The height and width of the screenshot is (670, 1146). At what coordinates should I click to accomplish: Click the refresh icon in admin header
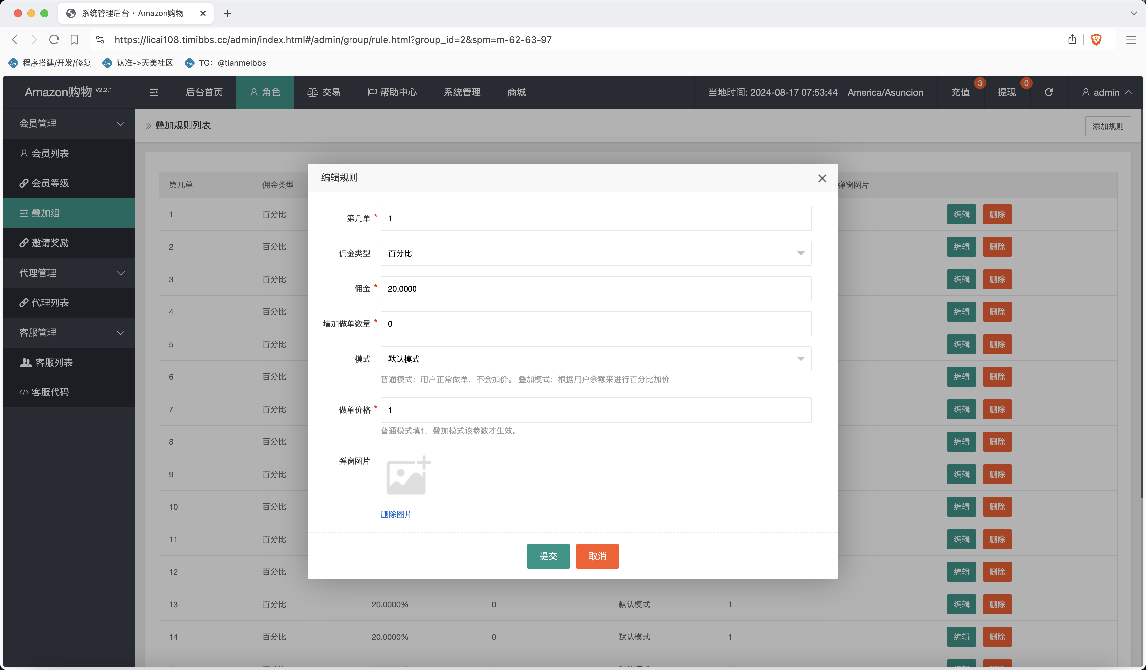tap(1048, 92)
